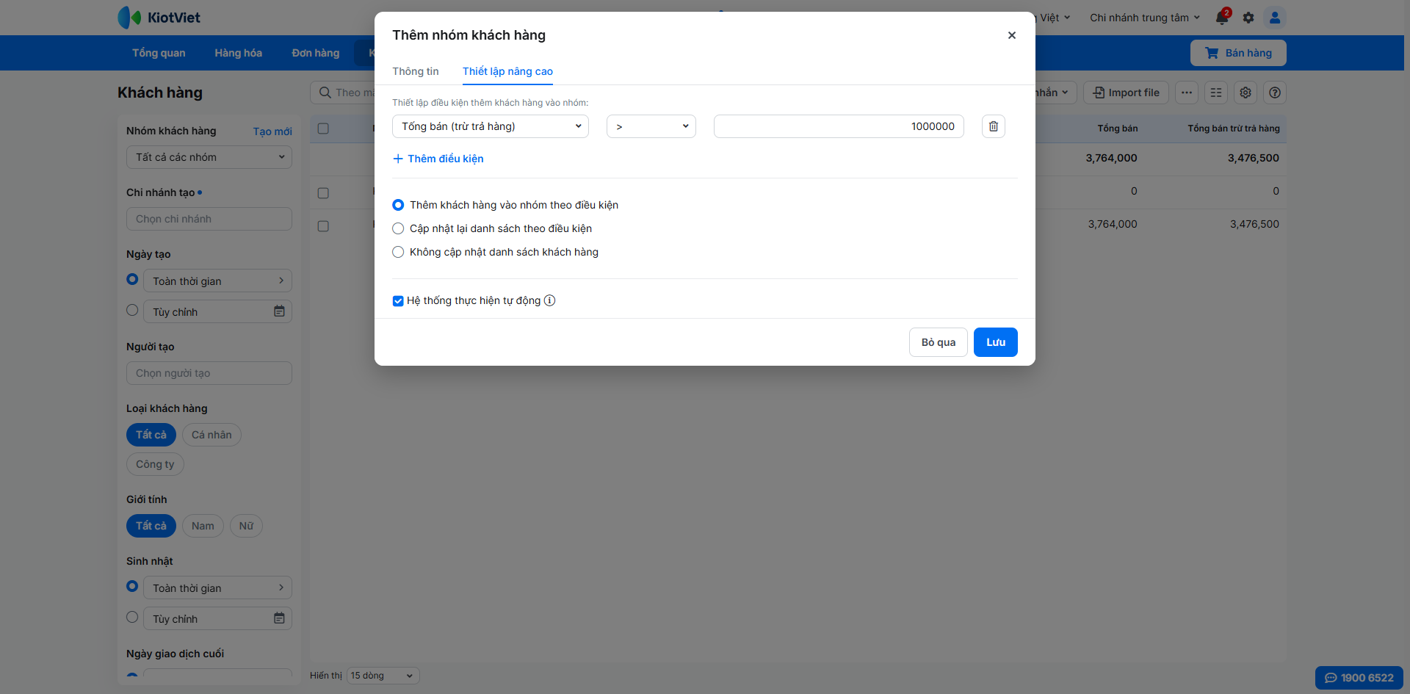The width and height of the screenshot is (1410, 694).
Task: Click the 1000000 value input field
Action: [839, 126]
